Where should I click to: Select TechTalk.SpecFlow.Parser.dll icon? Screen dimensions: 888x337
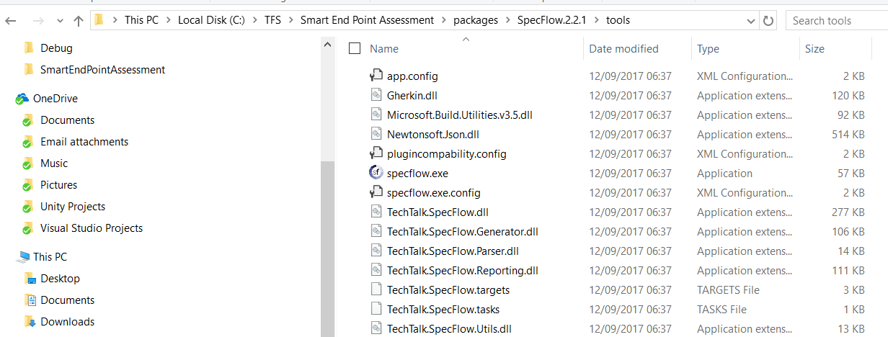[x=376, y=250]
